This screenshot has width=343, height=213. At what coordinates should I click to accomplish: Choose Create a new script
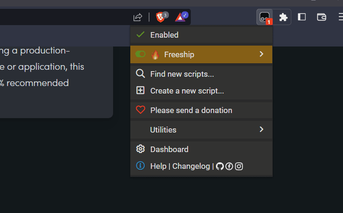point(187,91)
